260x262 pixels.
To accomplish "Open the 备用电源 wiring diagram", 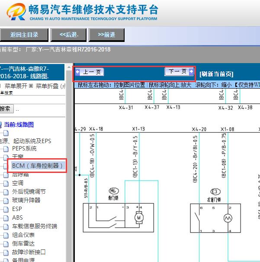I will point(23,260).
